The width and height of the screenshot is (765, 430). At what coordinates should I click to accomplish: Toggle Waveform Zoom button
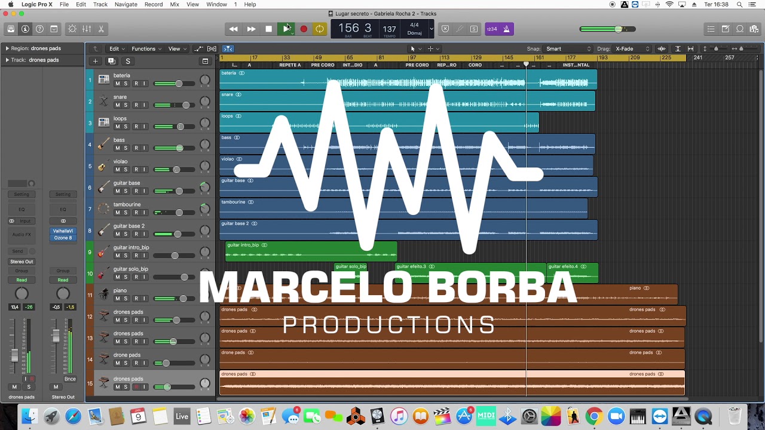coord(662,48)
